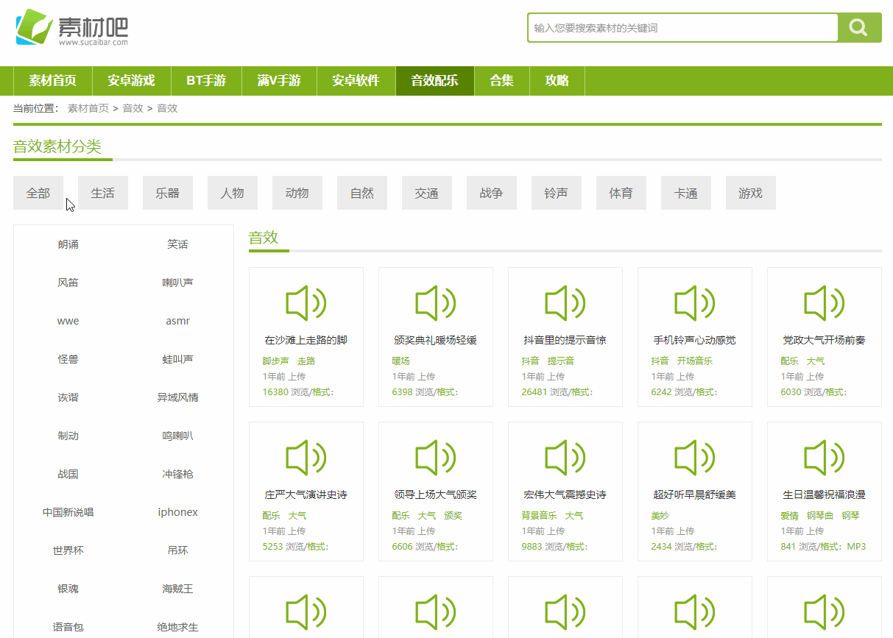
Task: Click the speaker icon on 党政大气开场前奏
Action: 824,302
